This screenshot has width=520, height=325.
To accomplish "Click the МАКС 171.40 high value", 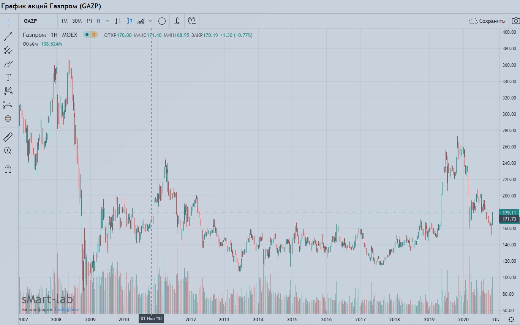I will point(148,35).
